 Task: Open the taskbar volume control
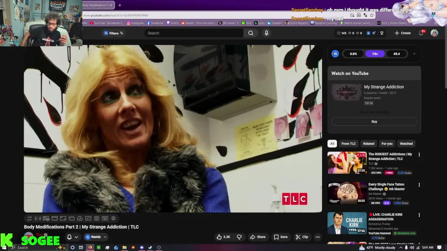pos(412,248)
